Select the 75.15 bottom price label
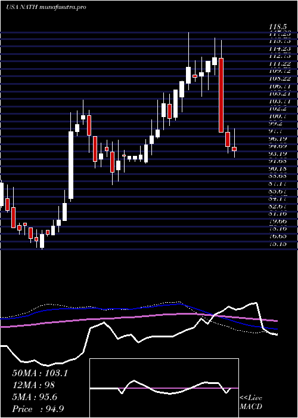The width and height of the screenshot is (298, 418). point(278,243)
